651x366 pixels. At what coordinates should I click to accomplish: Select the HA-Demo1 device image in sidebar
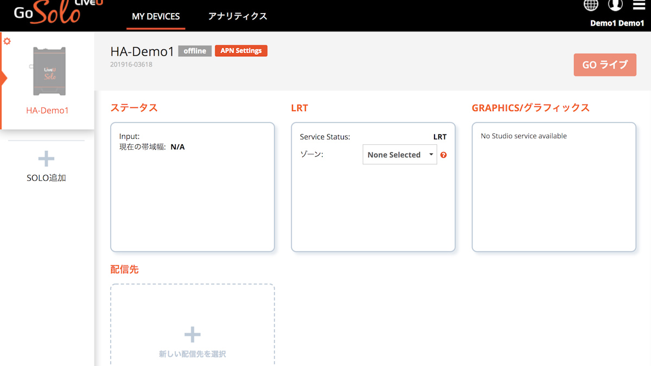(50, 71)
